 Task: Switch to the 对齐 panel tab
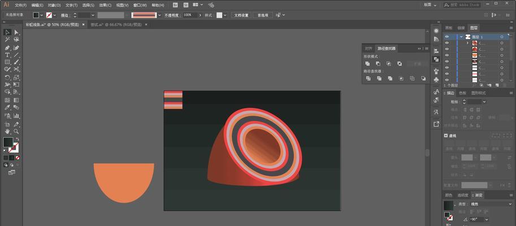pyautogui.click(x=368, y=49)
